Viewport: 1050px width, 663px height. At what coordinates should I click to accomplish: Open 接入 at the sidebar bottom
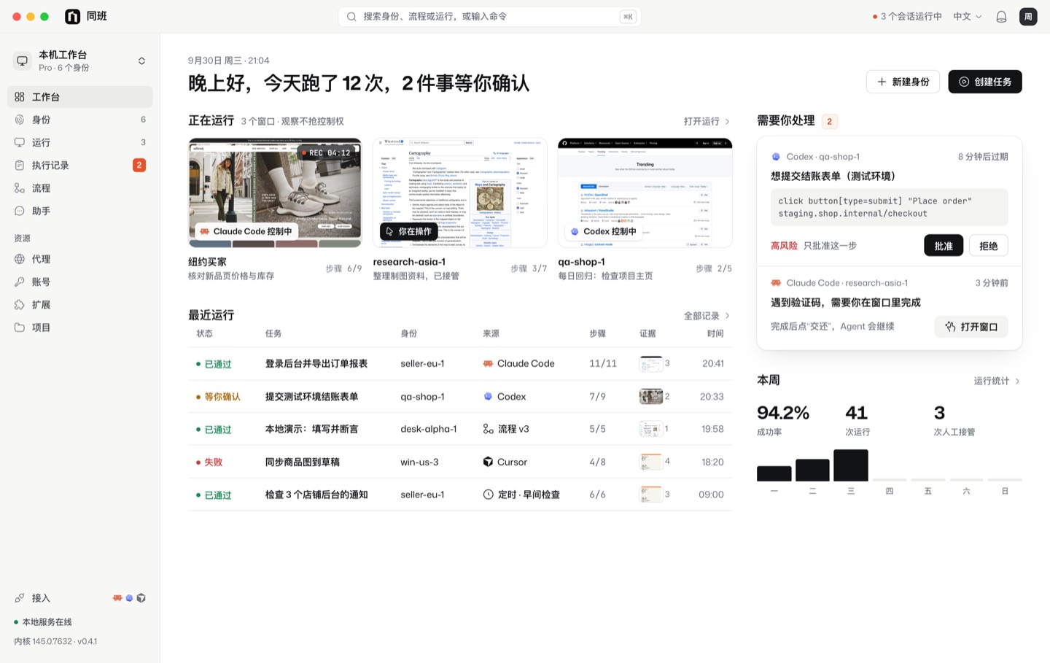(x=79, y=598)
